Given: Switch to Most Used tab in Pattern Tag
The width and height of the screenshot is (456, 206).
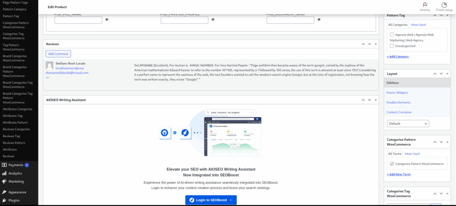Looking at the screenshot, I should tap(418, 25).
